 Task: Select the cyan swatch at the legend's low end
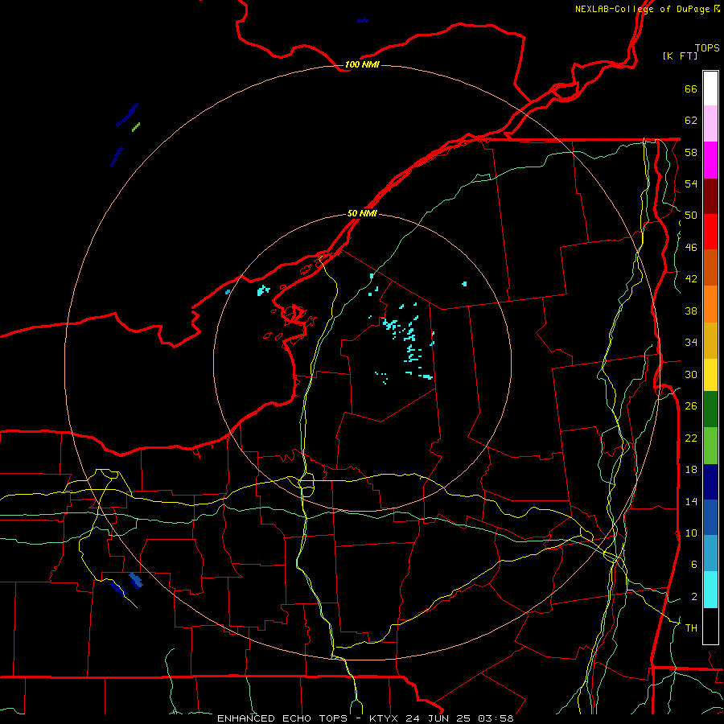tap(710, 590)
